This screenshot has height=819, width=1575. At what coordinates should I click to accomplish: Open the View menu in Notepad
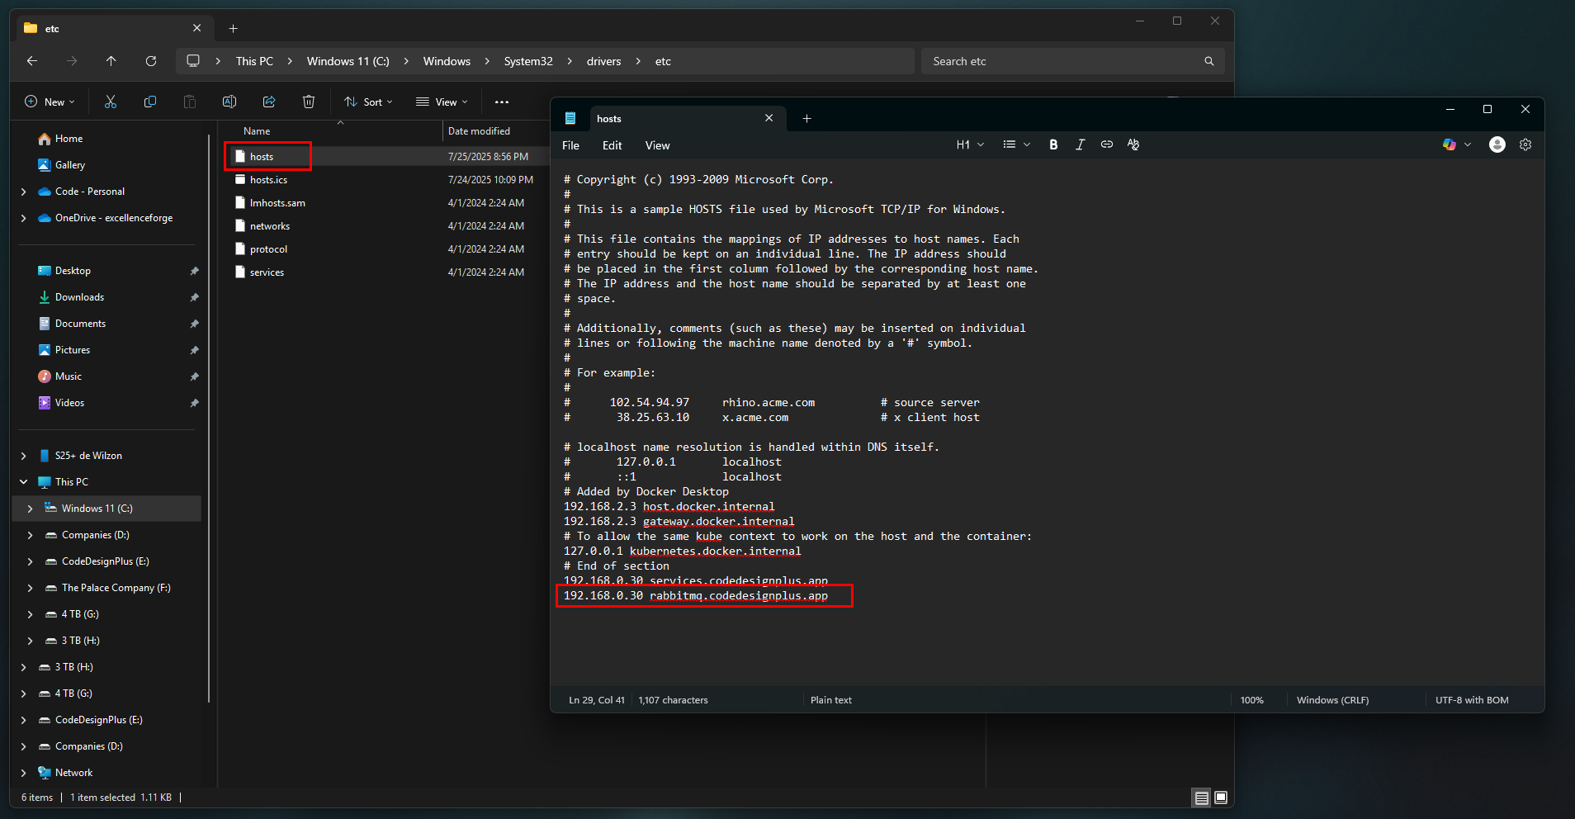pos(657,145)
